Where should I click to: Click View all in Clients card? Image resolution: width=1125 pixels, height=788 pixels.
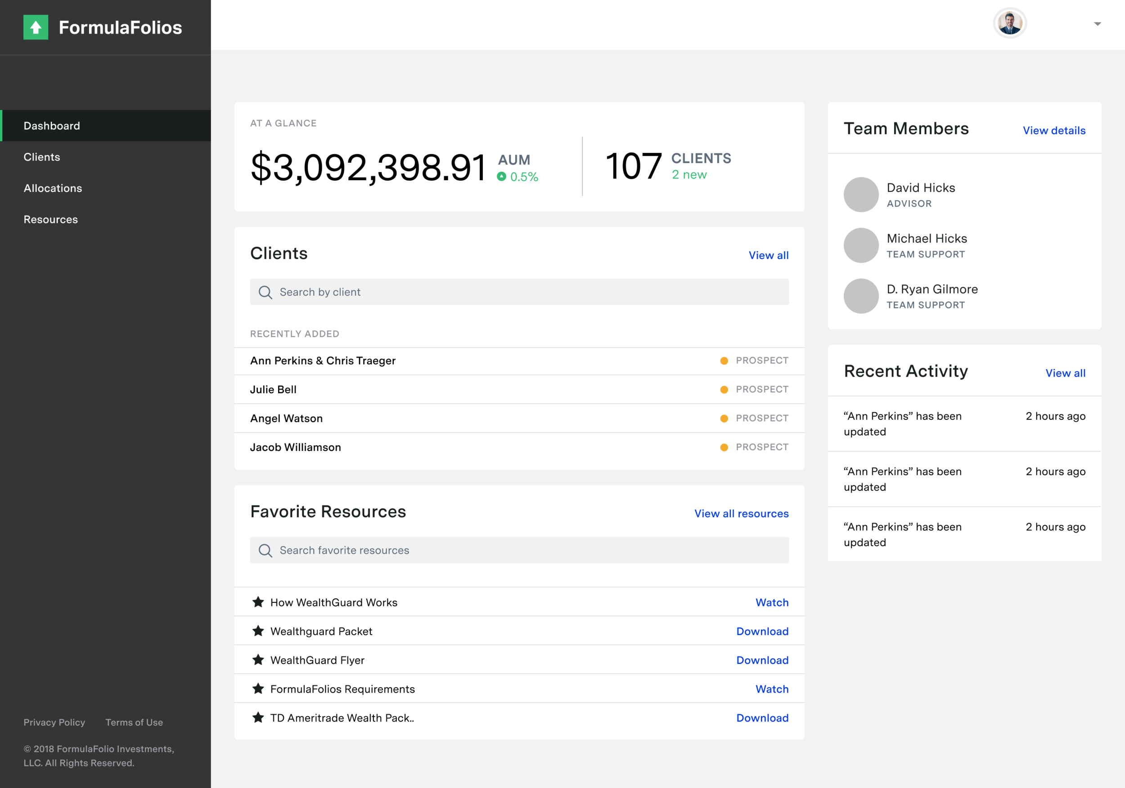(x=768, y=255)
